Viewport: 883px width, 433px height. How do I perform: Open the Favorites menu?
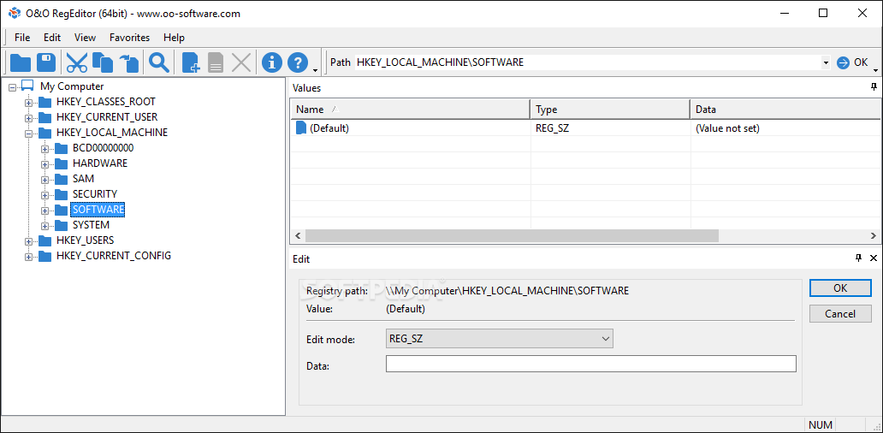pyautogui.click(x=129, y=38)
